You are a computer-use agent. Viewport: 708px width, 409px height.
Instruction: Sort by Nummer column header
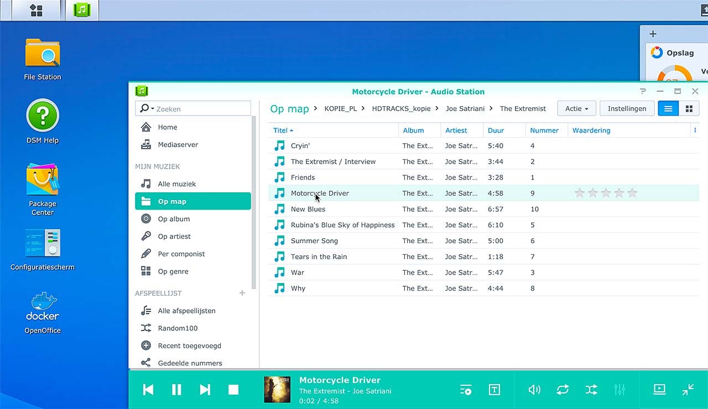pyautogui.click(x=547, y=130)
